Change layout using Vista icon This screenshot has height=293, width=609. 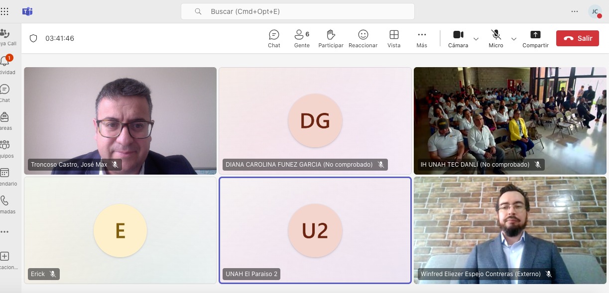tap(394, 38)
